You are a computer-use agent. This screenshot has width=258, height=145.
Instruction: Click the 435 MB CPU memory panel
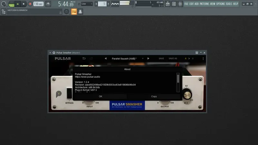(x=149, y=4)
